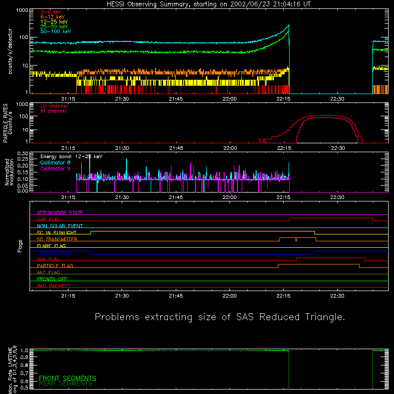394x394 pixels.
Task: Click the LO channel legend label
Action: coord(54,106)
